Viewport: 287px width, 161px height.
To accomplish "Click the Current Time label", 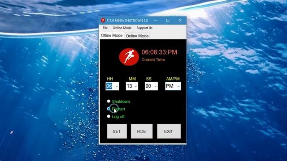I will (153, 59).
